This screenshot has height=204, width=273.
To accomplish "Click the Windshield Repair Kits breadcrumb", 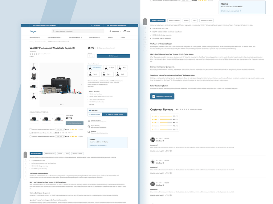I will [x=40, y=42].
